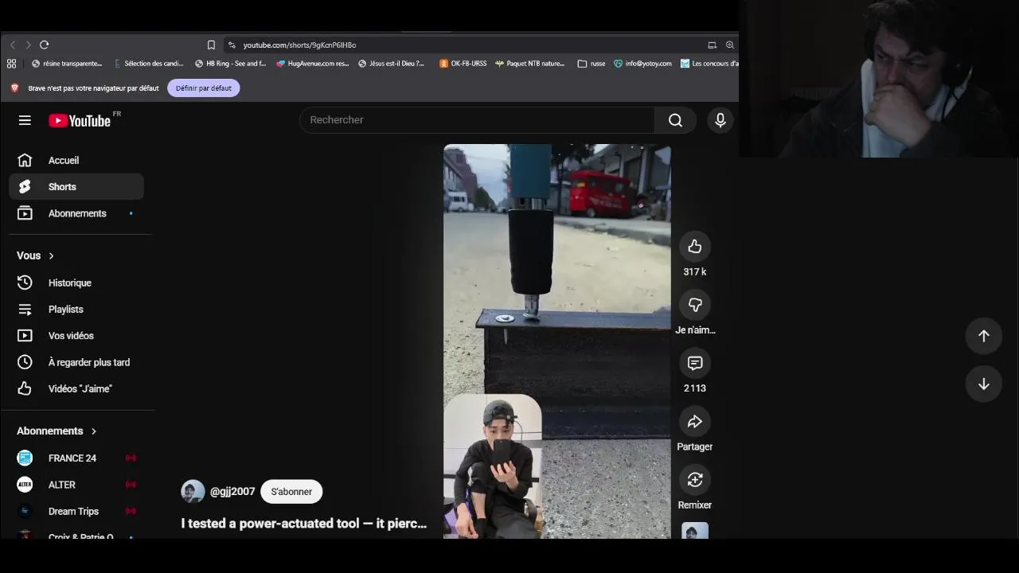Open the info@yotoy.com bookmark

[x=643, y=64]
